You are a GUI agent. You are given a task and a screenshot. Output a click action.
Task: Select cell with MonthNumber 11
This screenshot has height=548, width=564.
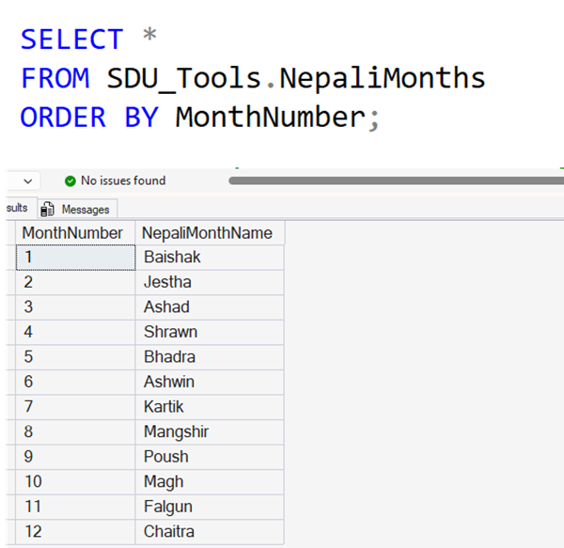[x=75, y=507]
